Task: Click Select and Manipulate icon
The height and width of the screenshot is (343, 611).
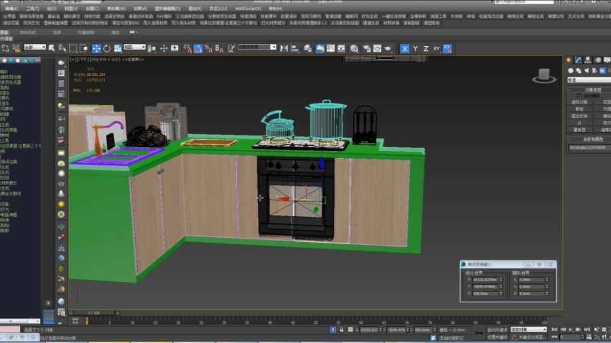Action: [164, 49]
